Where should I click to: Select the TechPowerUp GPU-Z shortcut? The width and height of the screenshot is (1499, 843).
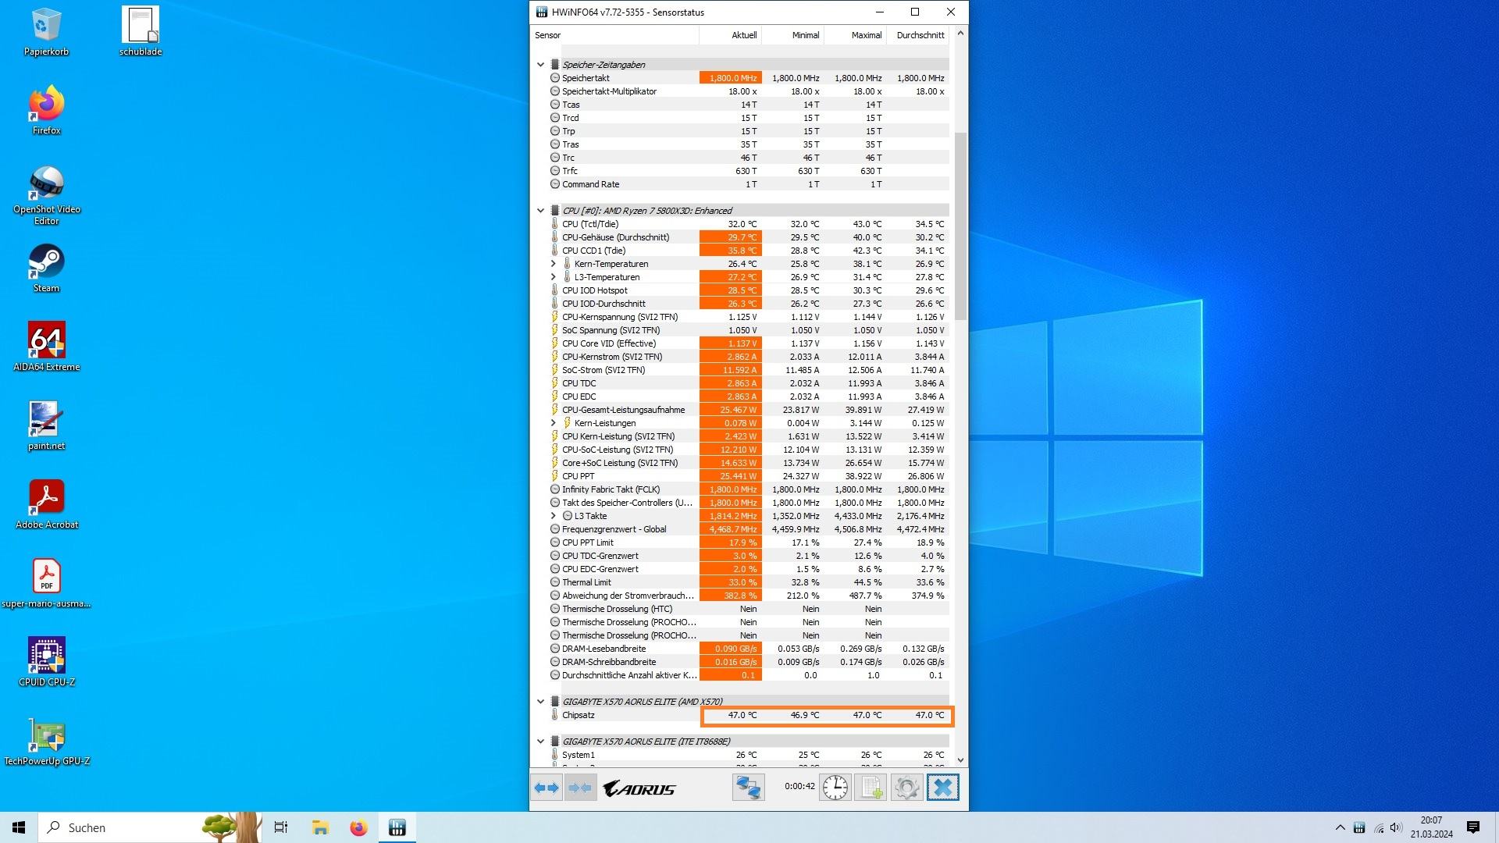pyautogui.click(x=46, y=742)
